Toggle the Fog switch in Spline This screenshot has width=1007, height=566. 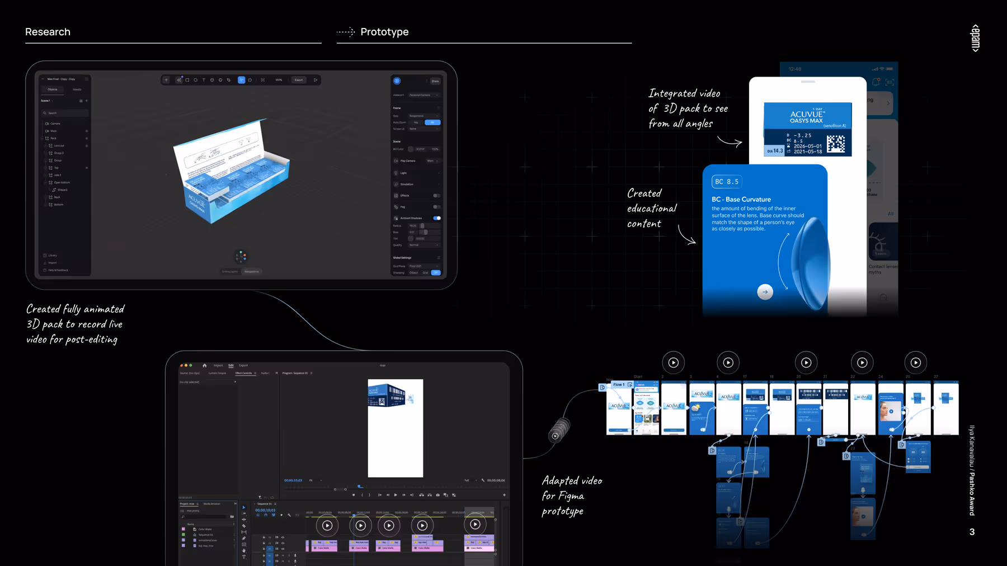click(437, 207)
